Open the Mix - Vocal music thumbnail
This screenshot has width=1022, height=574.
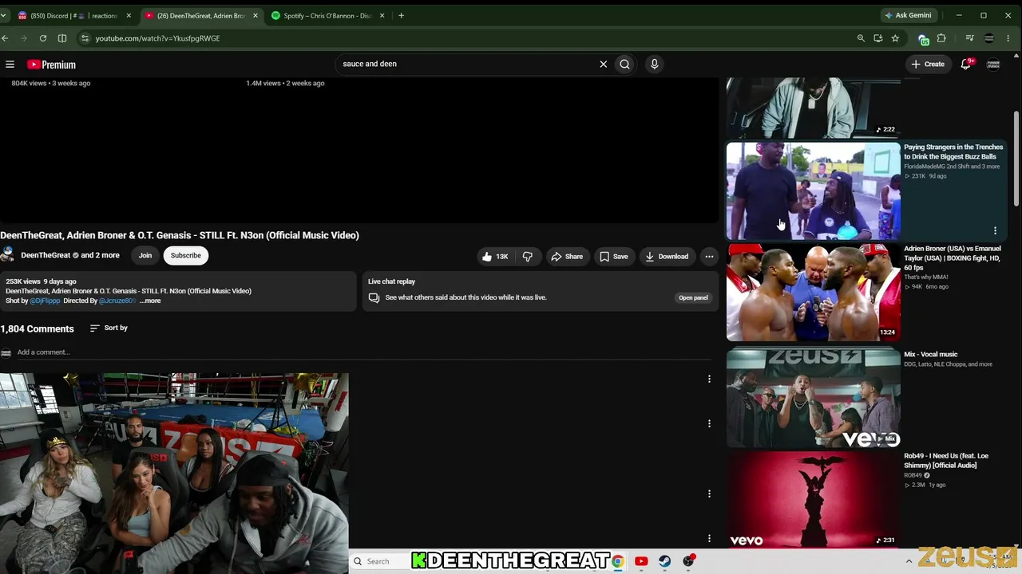click(814, 399)
